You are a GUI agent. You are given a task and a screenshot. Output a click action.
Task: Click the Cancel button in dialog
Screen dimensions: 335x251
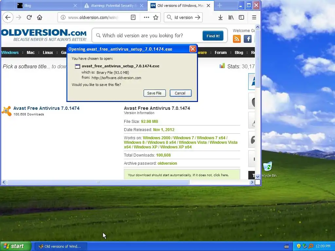click(x=181, y=93)
